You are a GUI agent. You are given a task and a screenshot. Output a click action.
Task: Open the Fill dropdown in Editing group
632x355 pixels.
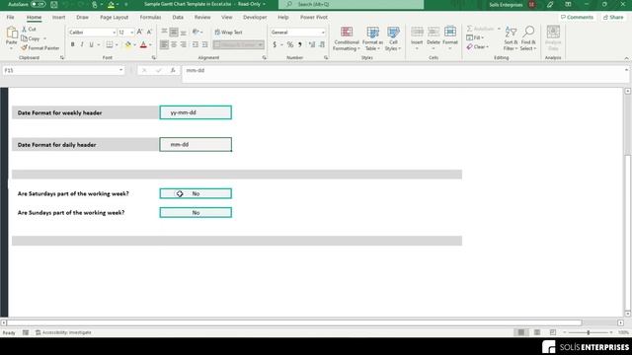pos(475,37)
